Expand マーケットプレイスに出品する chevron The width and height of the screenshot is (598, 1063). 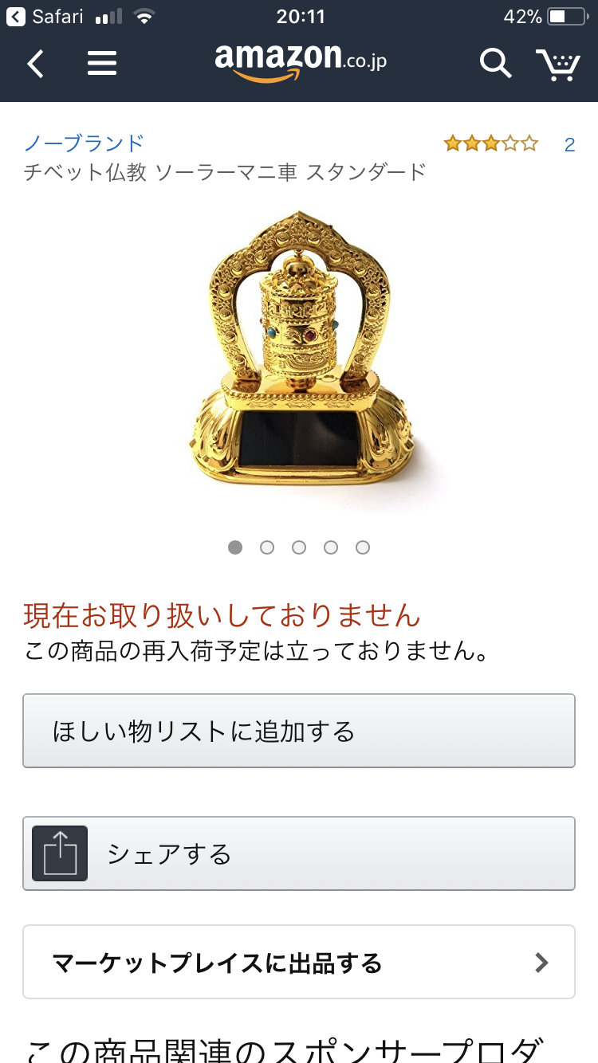(x=542, y=963)
